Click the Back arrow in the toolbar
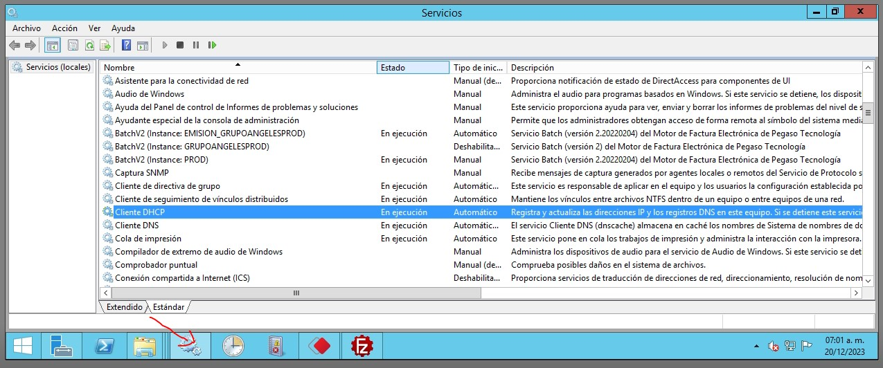 (x=15, y=45)
